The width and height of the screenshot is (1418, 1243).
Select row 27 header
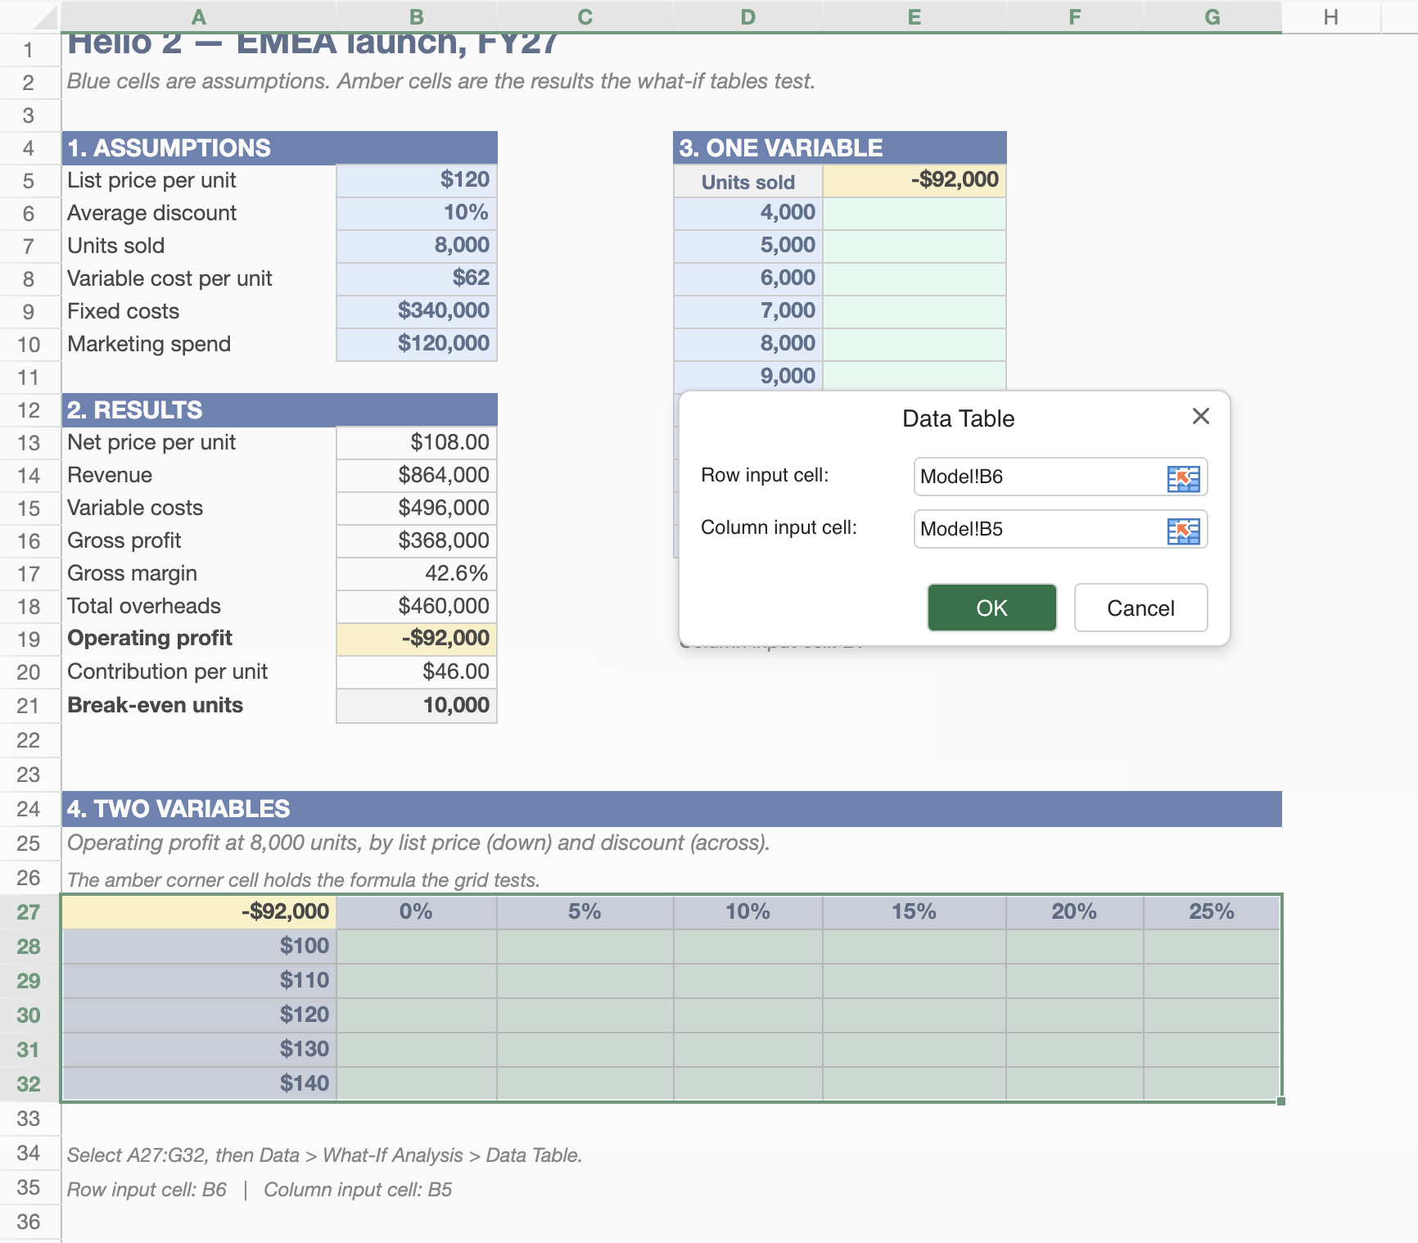click(29, 912)
